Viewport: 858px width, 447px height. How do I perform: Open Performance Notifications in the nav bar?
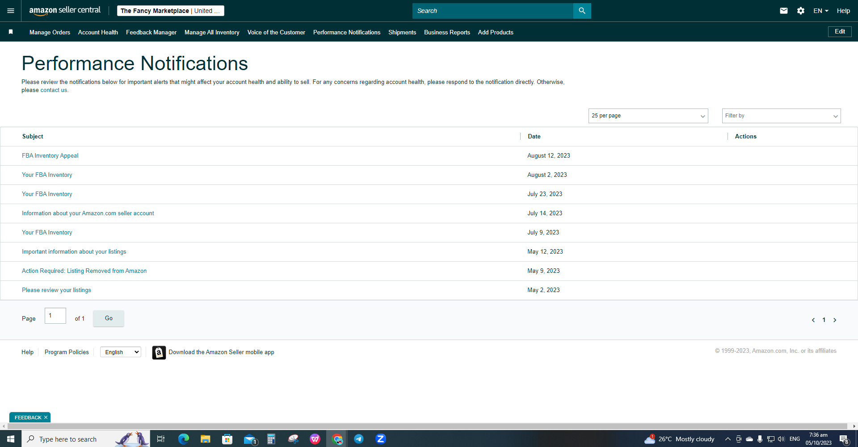pyautogui.click(x=347, y=32)
